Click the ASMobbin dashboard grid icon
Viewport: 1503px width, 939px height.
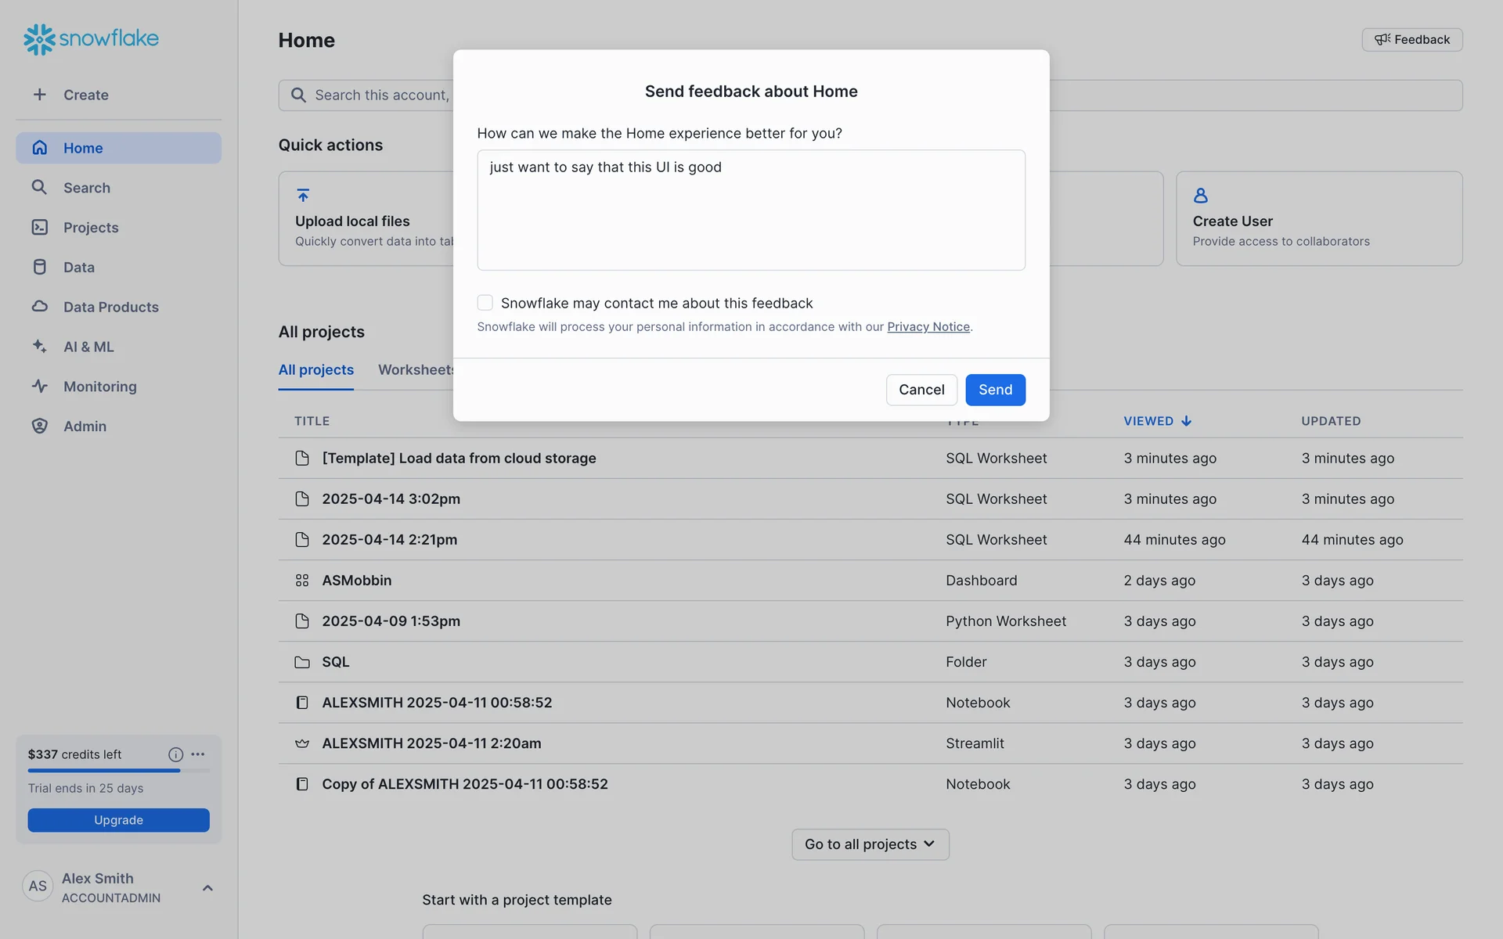302,581
